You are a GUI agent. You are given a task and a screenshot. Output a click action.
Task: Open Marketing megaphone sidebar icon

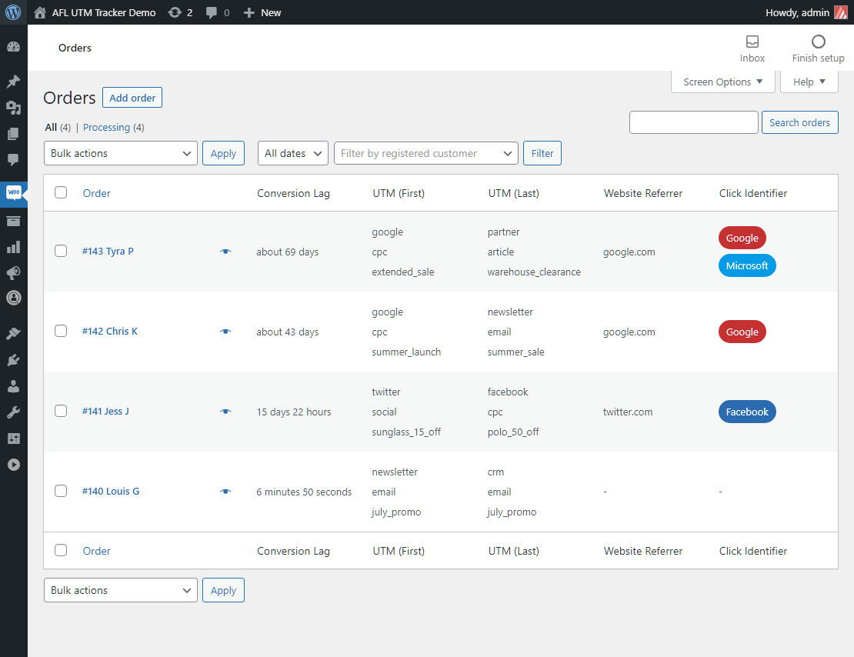13,272
